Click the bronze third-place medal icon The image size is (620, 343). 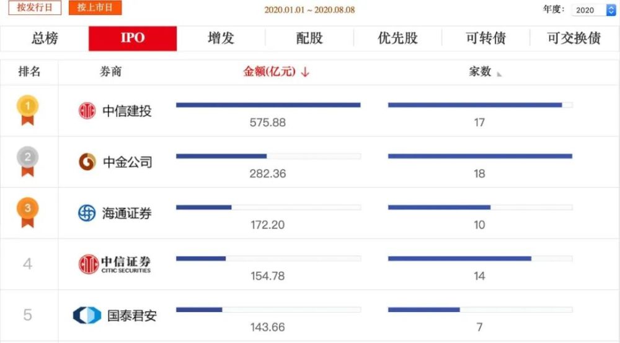(x=28, y=212)
